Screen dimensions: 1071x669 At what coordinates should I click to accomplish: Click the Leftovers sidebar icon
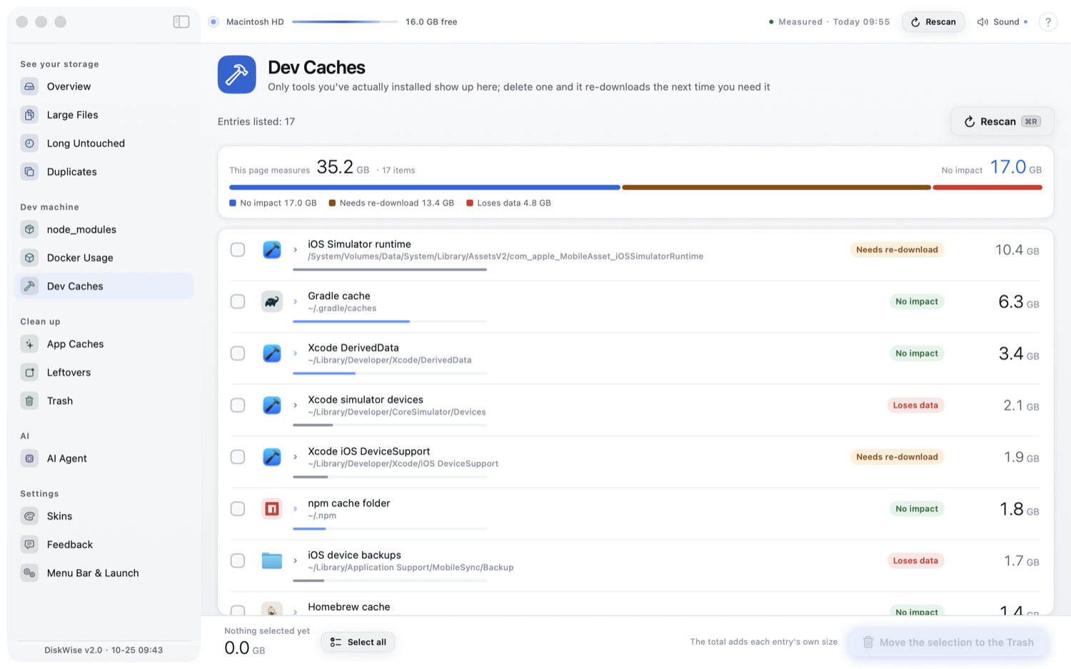pyautogui.click(x=29, y=373)
